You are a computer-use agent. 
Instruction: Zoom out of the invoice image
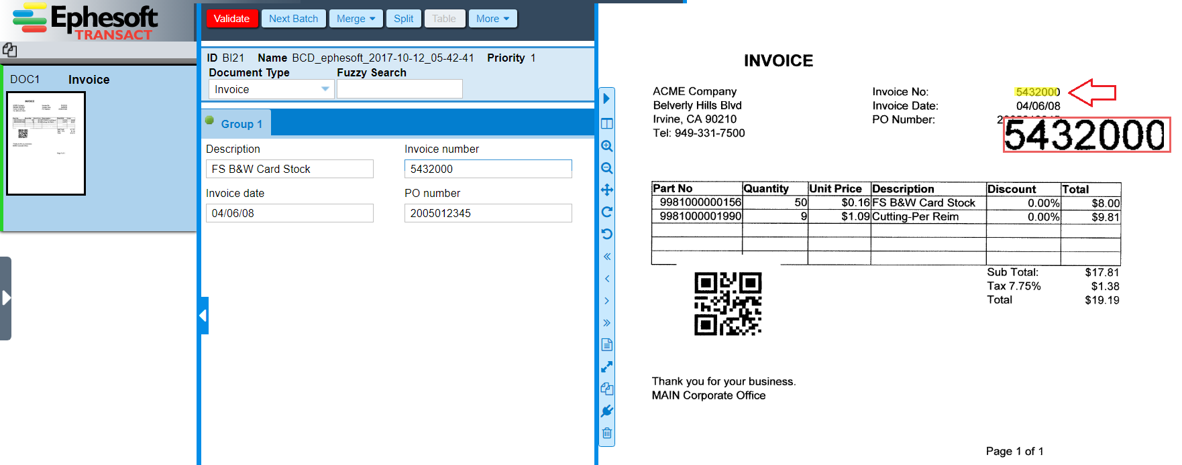(606, 168)
